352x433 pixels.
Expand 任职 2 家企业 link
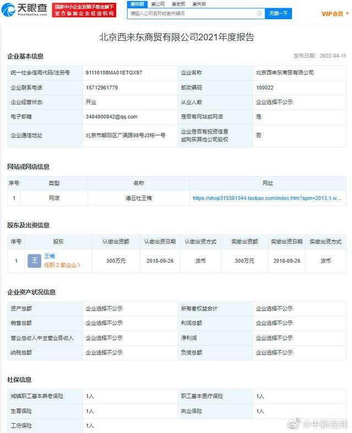(62, 265)
